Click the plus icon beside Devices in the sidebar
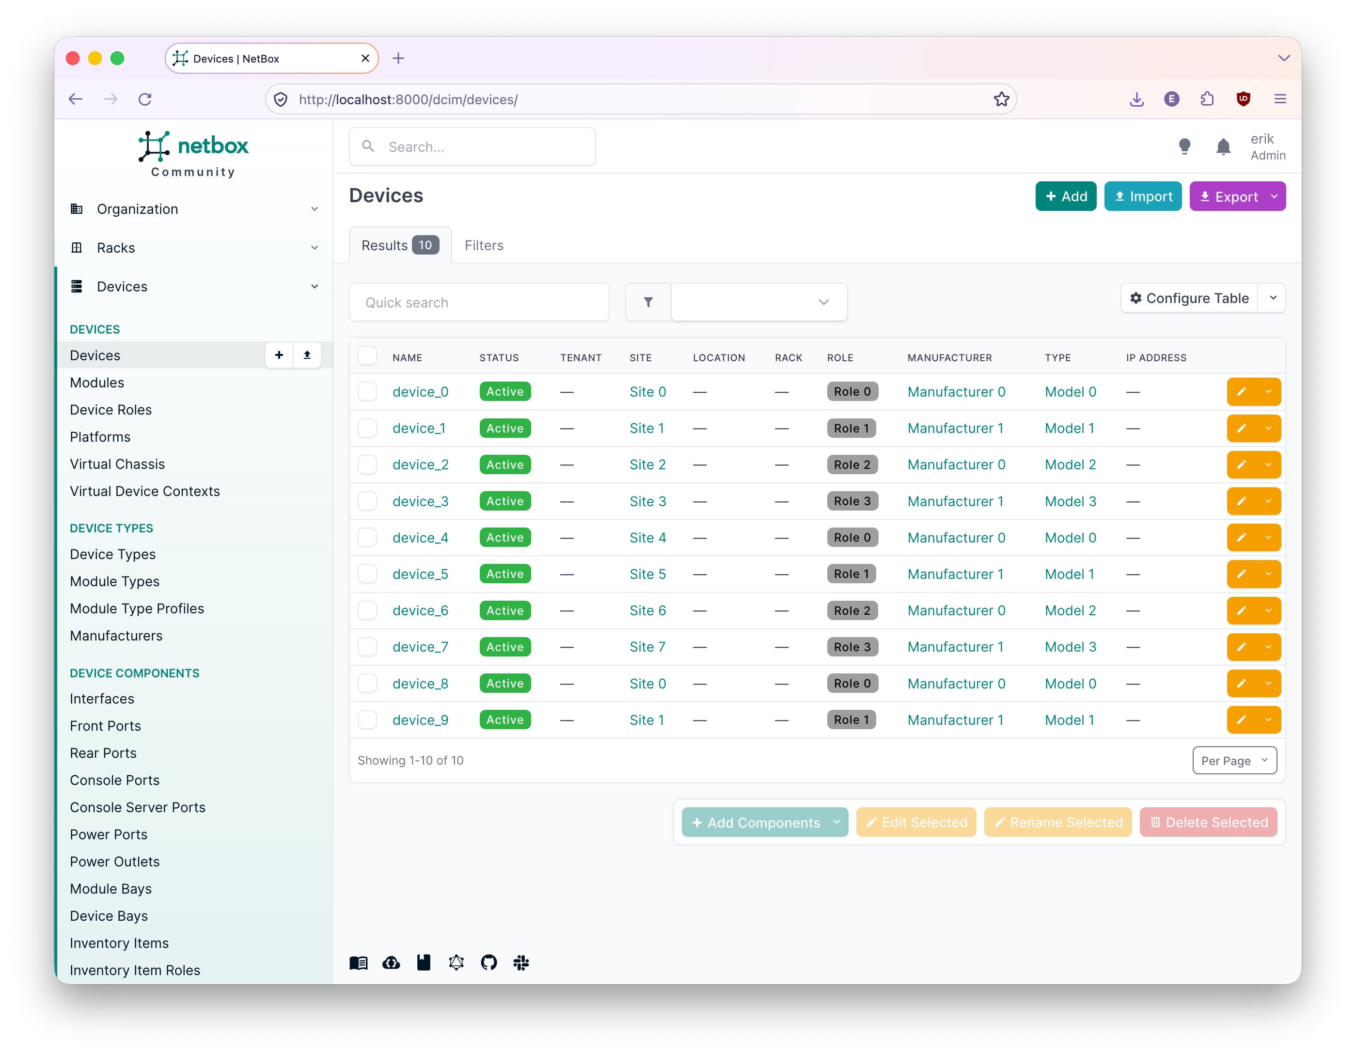This screenshot has height=1056, width=1356. (x=279, y=355)
